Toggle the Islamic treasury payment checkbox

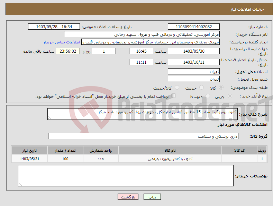click(x=174, y=96)
